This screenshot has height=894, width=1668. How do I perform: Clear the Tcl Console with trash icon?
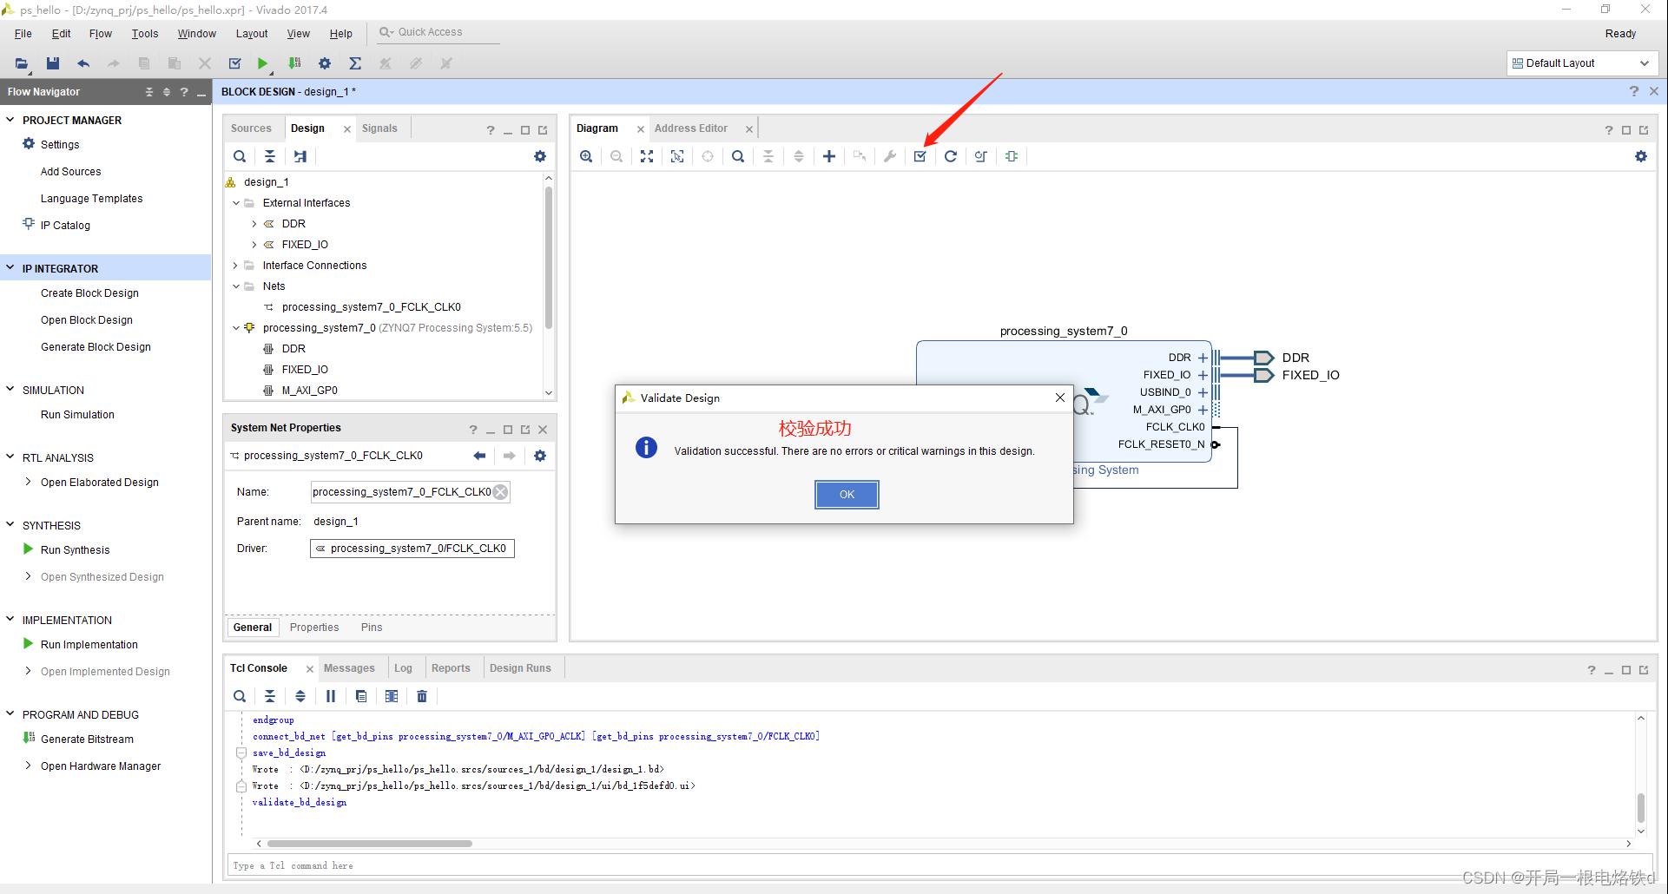pos(422,696)
